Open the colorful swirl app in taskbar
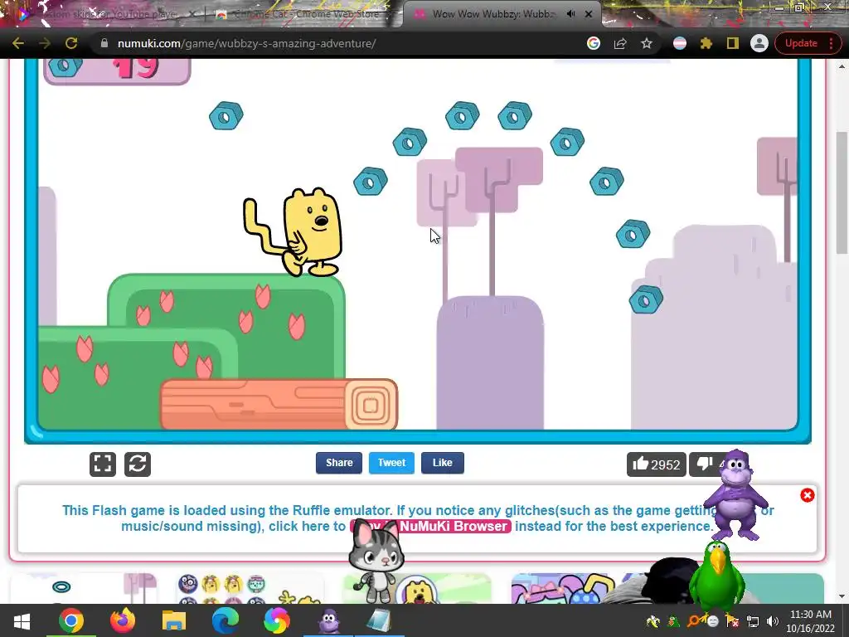 (277, 620)
